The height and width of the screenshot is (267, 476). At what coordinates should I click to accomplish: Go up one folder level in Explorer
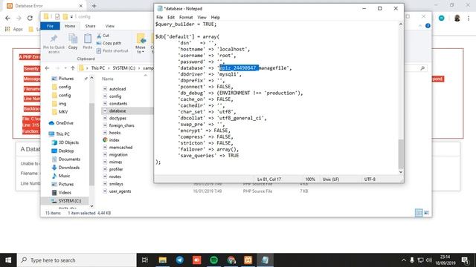tap(73, 68)
